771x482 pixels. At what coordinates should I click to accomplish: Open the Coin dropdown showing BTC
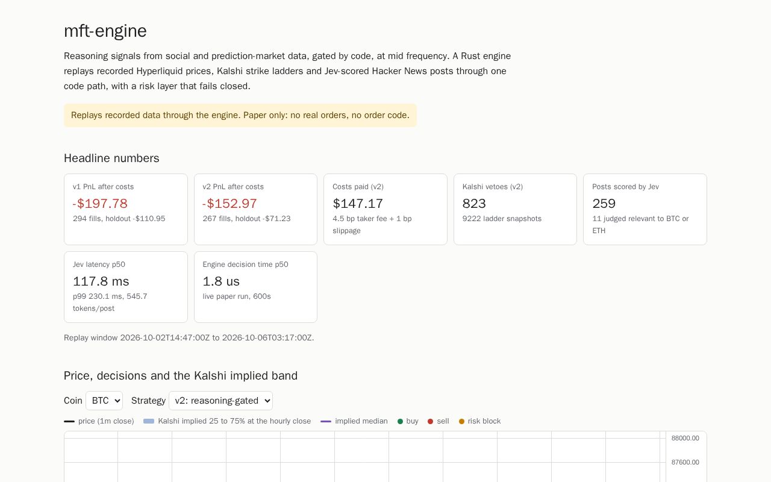pos(104,401)
